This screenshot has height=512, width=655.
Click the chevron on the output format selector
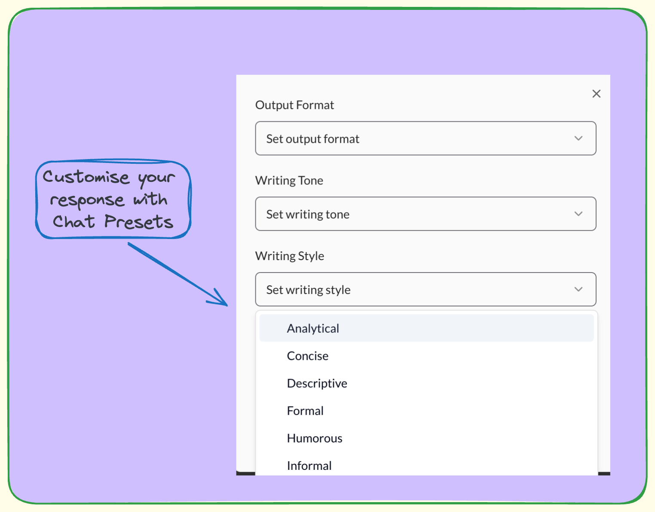578,138
